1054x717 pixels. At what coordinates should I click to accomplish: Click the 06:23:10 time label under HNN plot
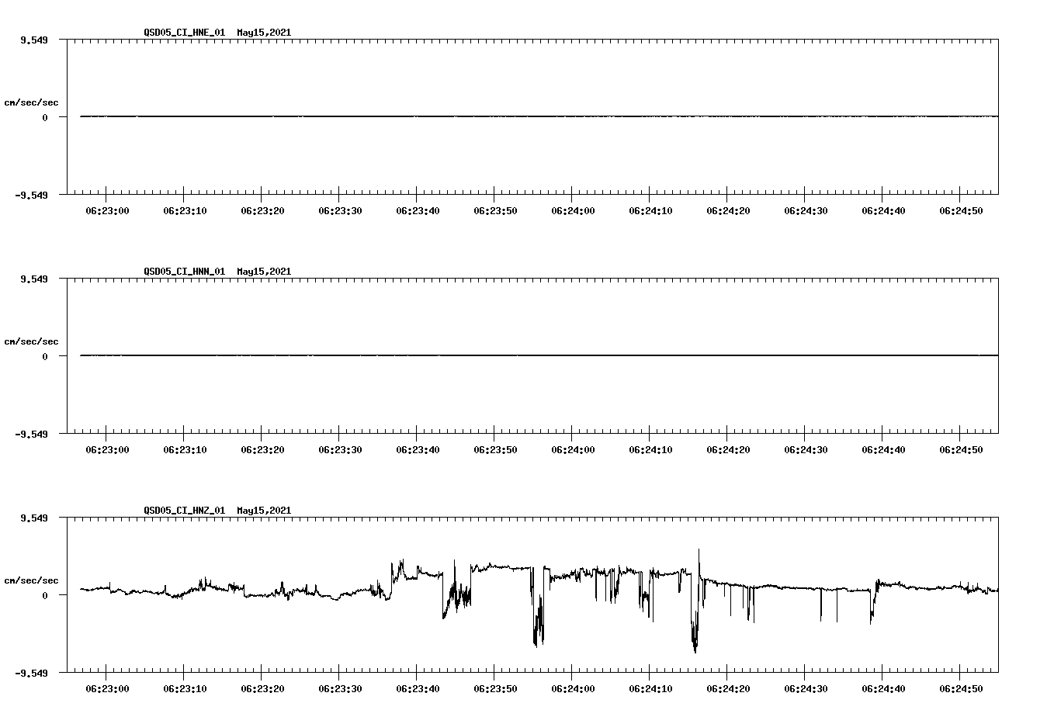click(185, 449)
